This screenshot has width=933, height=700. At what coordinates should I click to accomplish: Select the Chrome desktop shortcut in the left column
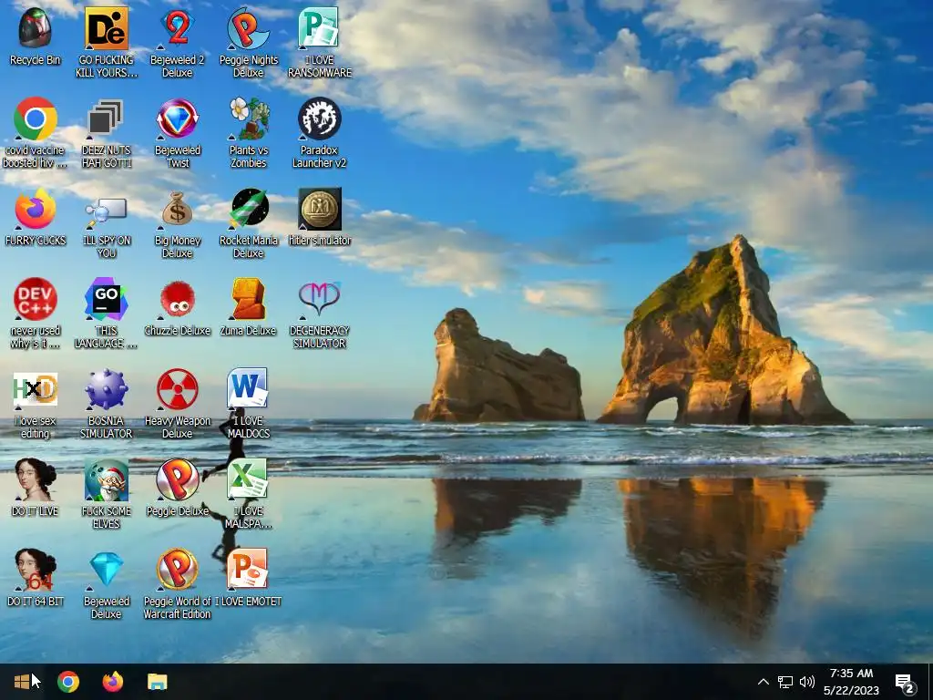point(36,118)
